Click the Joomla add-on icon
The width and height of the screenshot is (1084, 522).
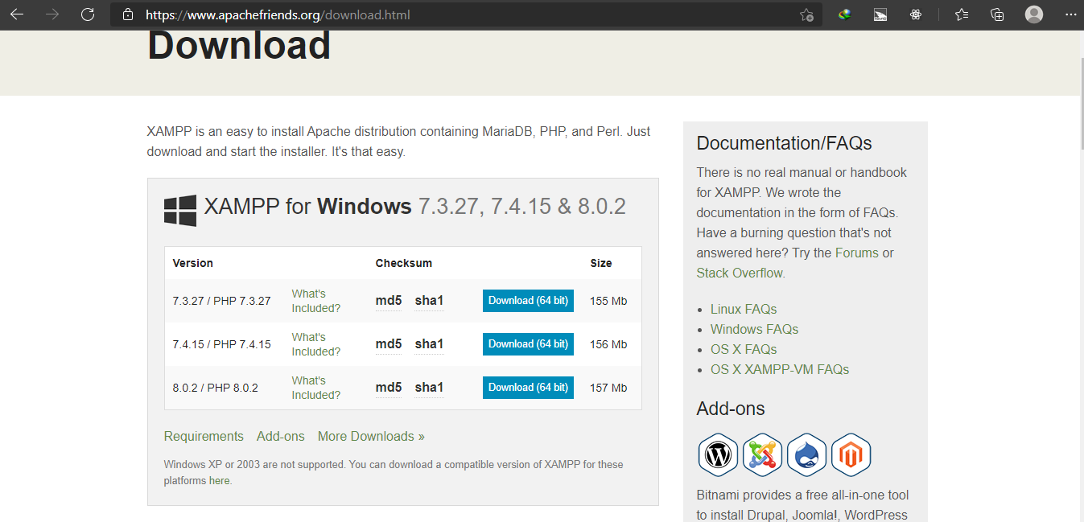(x=763, y=456)
